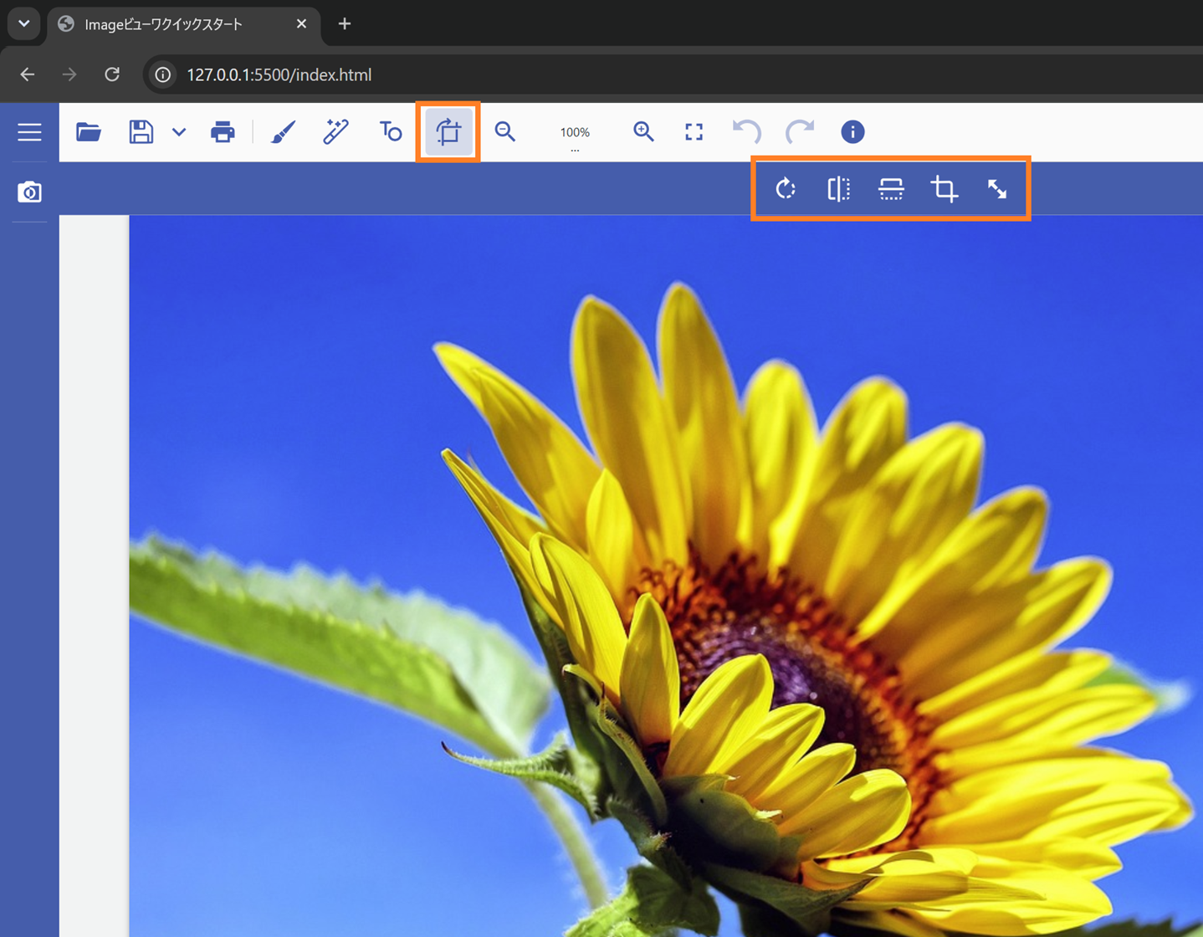Toggle the rotate and crop tools panel
1203x937 pixels.
pos(448,131)
